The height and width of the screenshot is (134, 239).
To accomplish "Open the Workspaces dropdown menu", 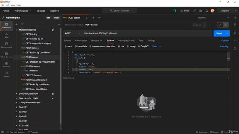I will click(x=22, y=11).
